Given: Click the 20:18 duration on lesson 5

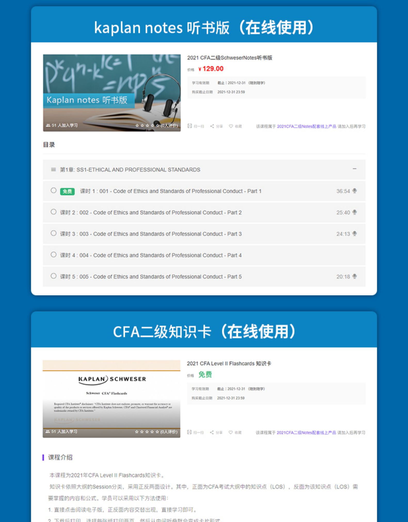Looking at the screenshot, I should coord(343,277).
